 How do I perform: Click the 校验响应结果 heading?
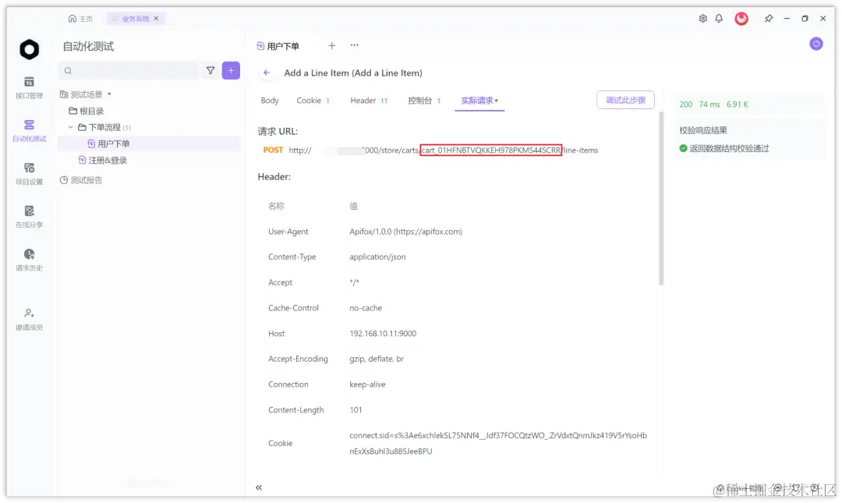(703, 130)
